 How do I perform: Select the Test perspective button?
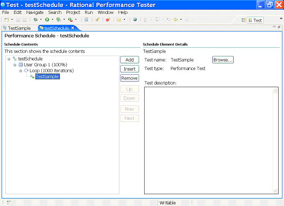(255, 20)
